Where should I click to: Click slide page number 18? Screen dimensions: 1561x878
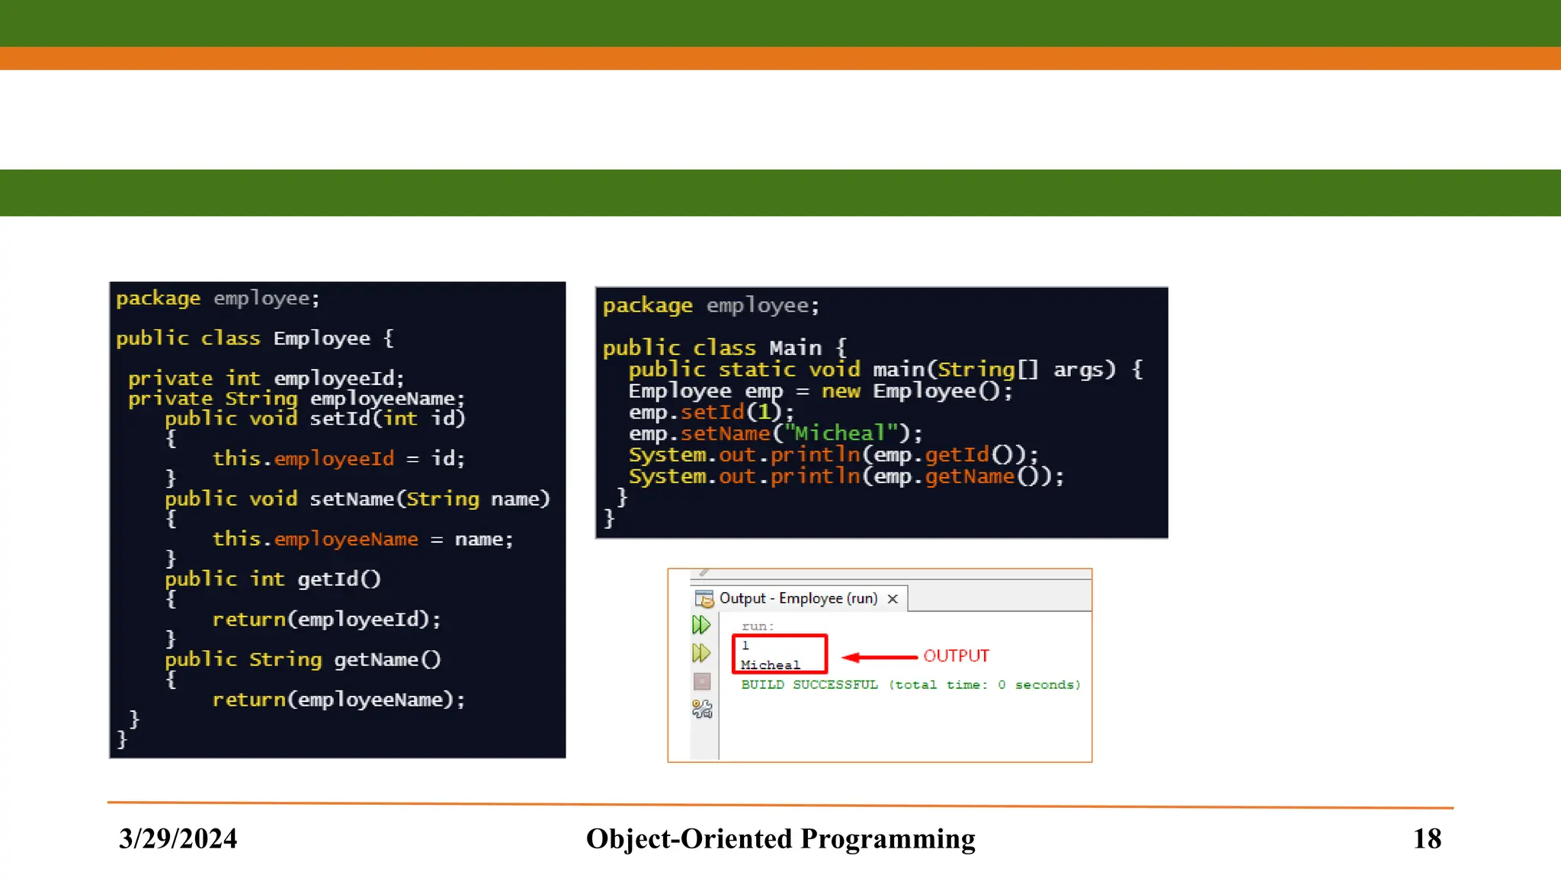[1427, 838]
